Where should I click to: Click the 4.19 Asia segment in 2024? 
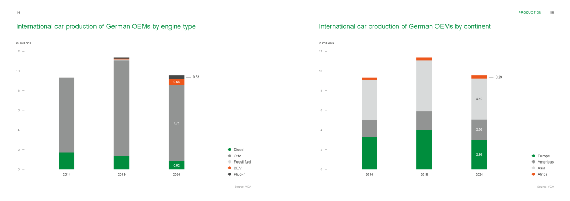479,99
